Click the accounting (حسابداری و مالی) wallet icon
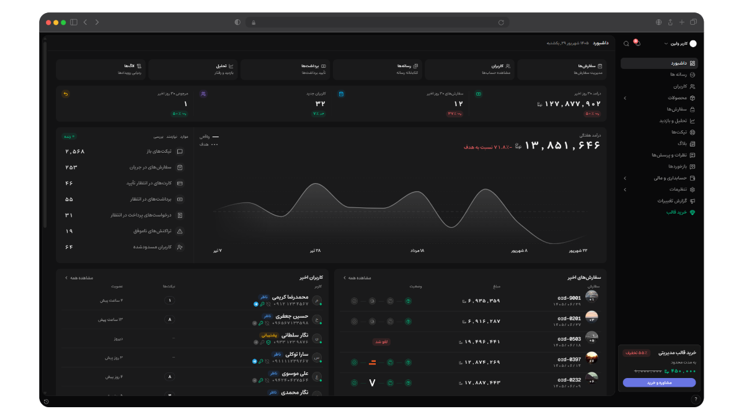 pyautogui.click(x=693, y=178)
